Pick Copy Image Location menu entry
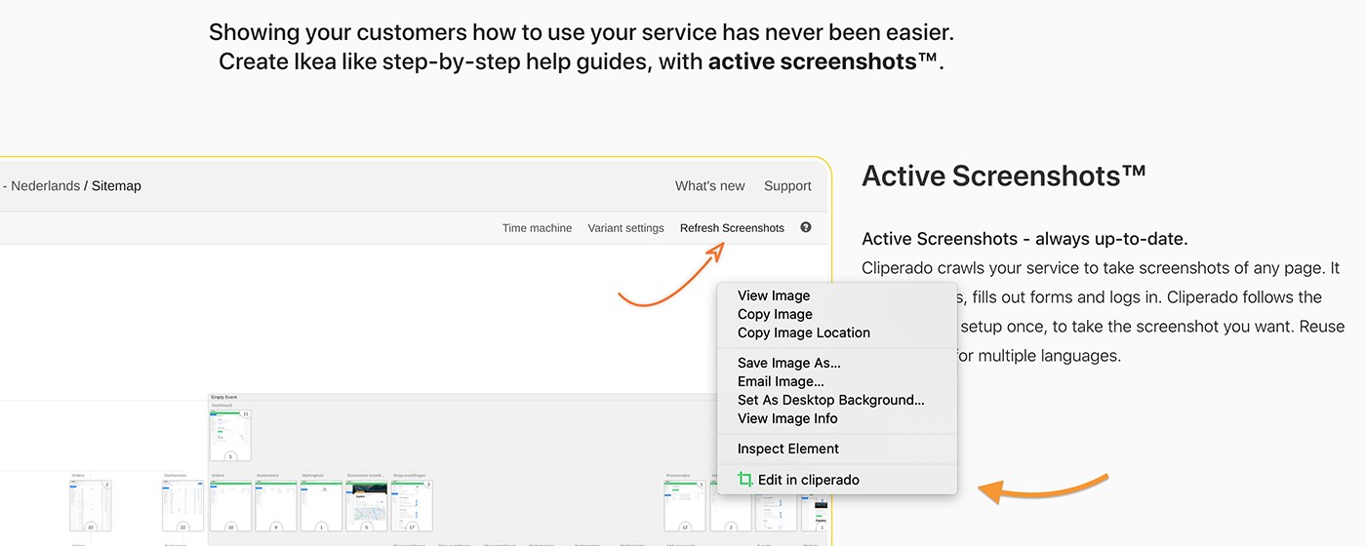1366x546 pixels. (x=804, y=332)
